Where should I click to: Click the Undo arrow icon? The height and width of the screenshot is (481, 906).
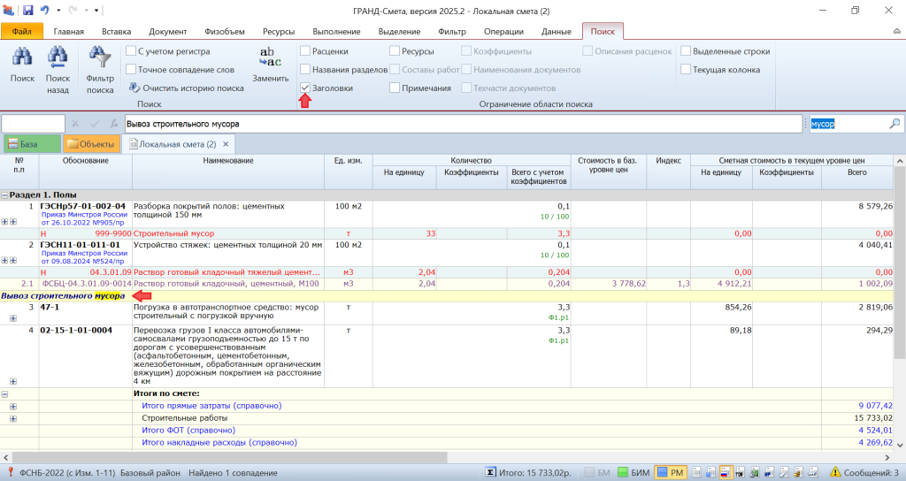pyautogui.click(x=45, y=11)
